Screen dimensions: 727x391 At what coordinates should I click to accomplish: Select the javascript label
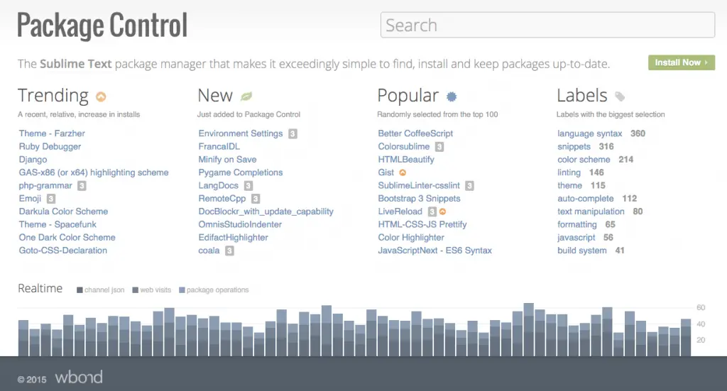(576, 237)
